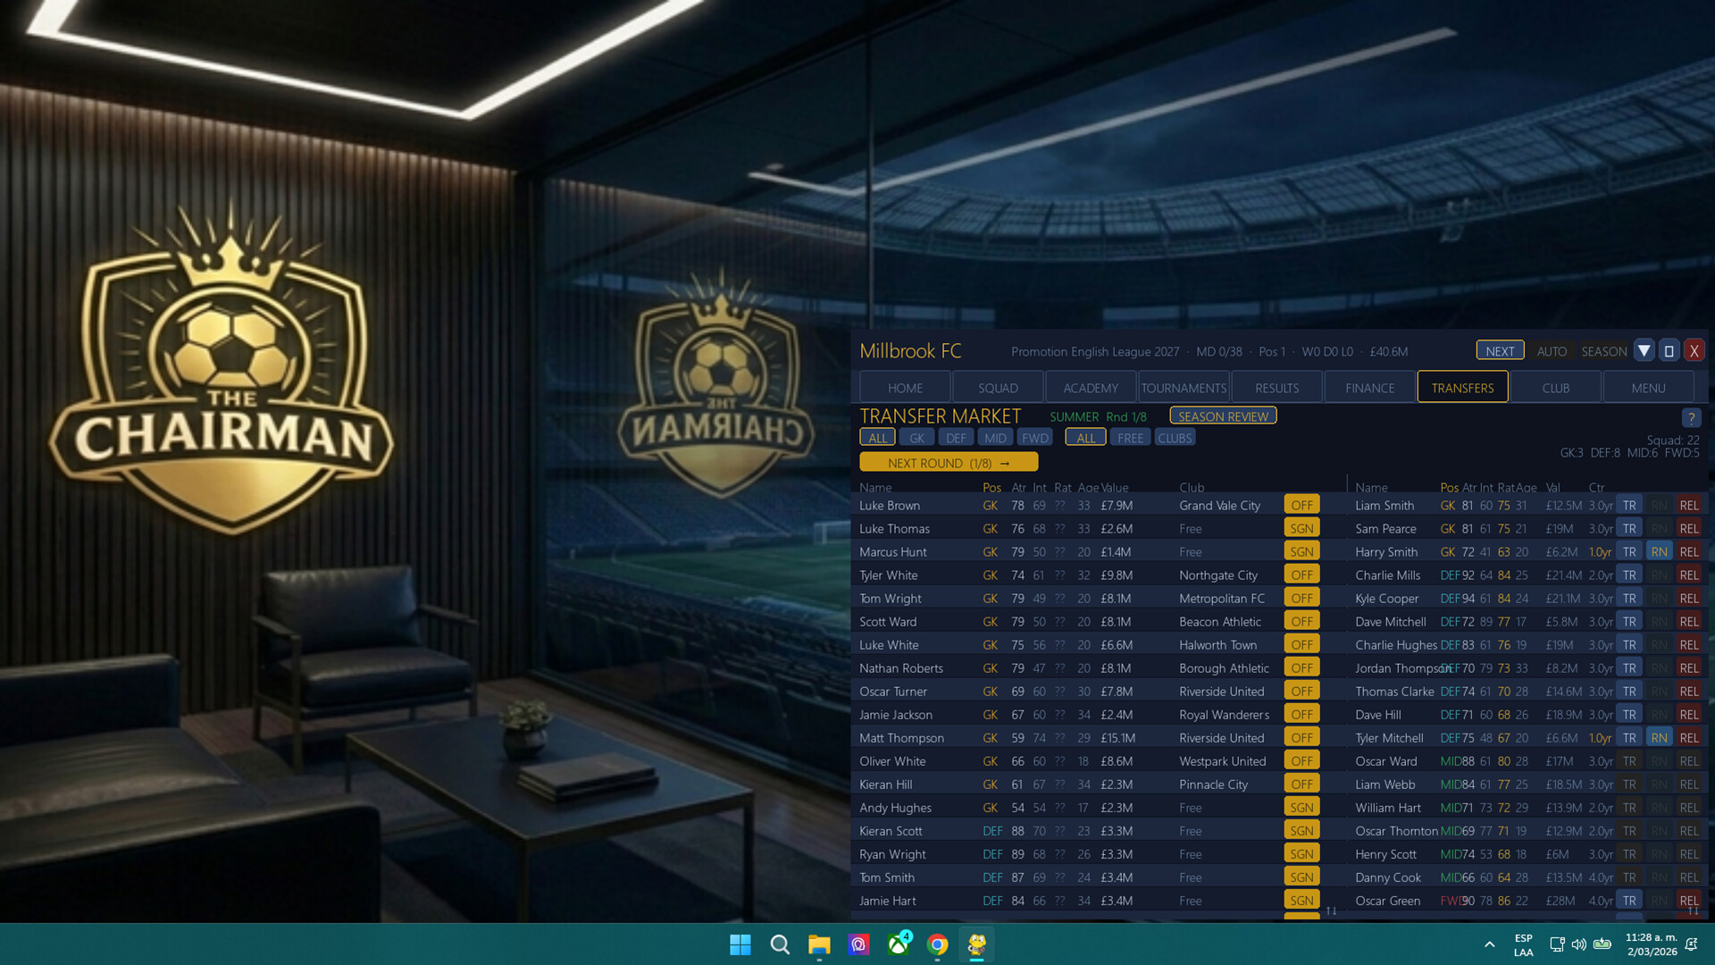This screenshot has width=1715, height=965.
Task: Open the ESP language selector in the tray
Action: point(1522,944)
